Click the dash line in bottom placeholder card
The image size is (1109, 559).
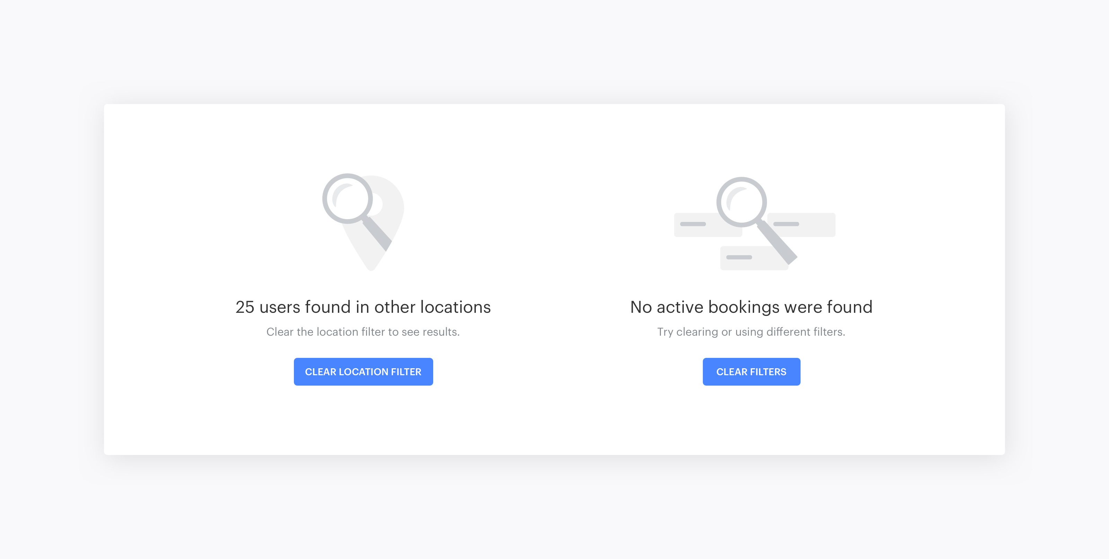739,257
